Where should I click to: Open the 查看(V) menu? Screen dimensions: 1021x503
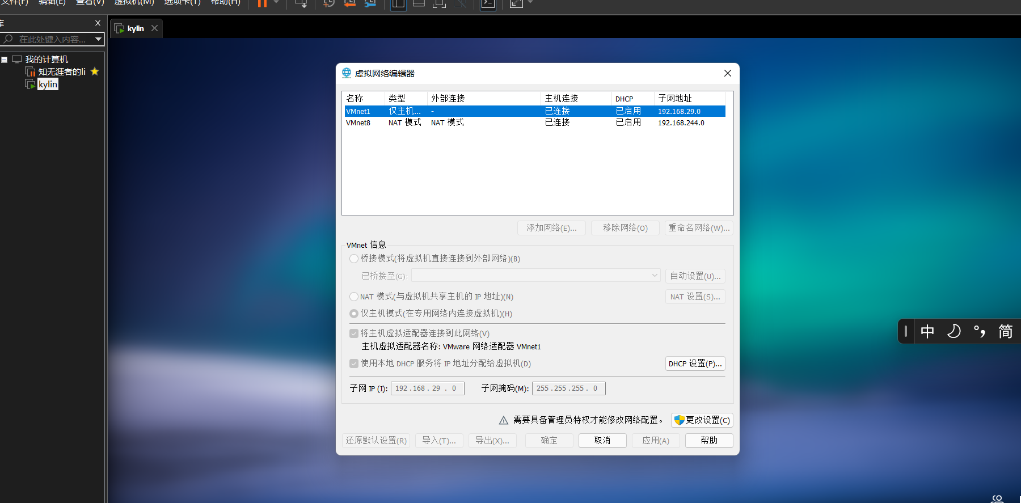[x=90, y=2]
